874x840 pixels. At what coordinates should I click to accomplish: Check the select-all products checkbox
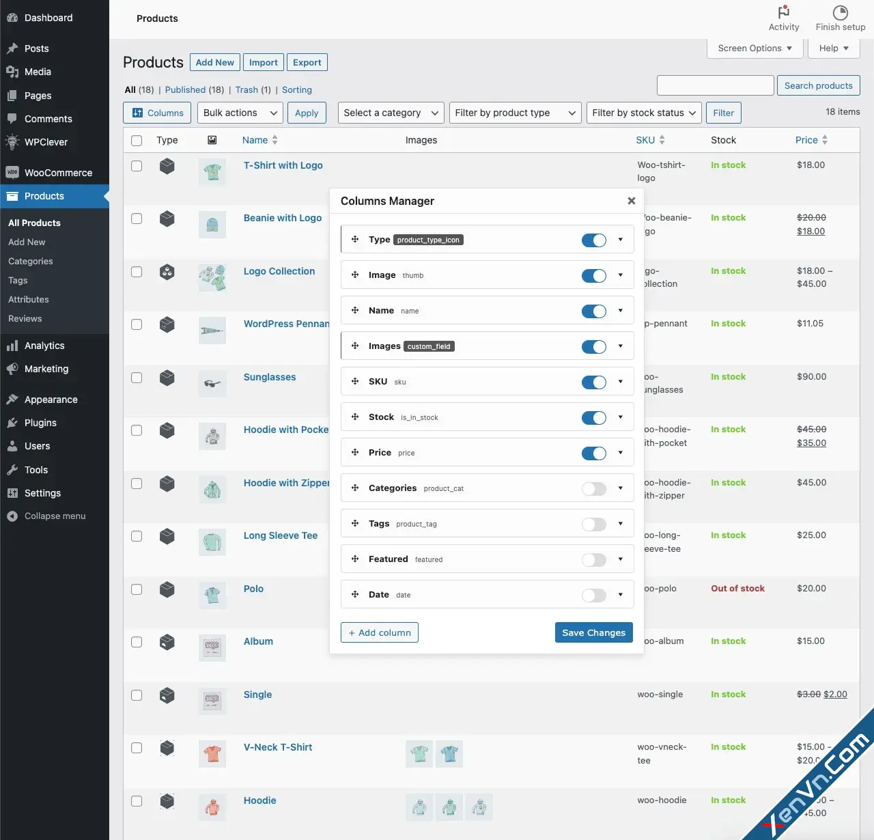coord(137,141)
